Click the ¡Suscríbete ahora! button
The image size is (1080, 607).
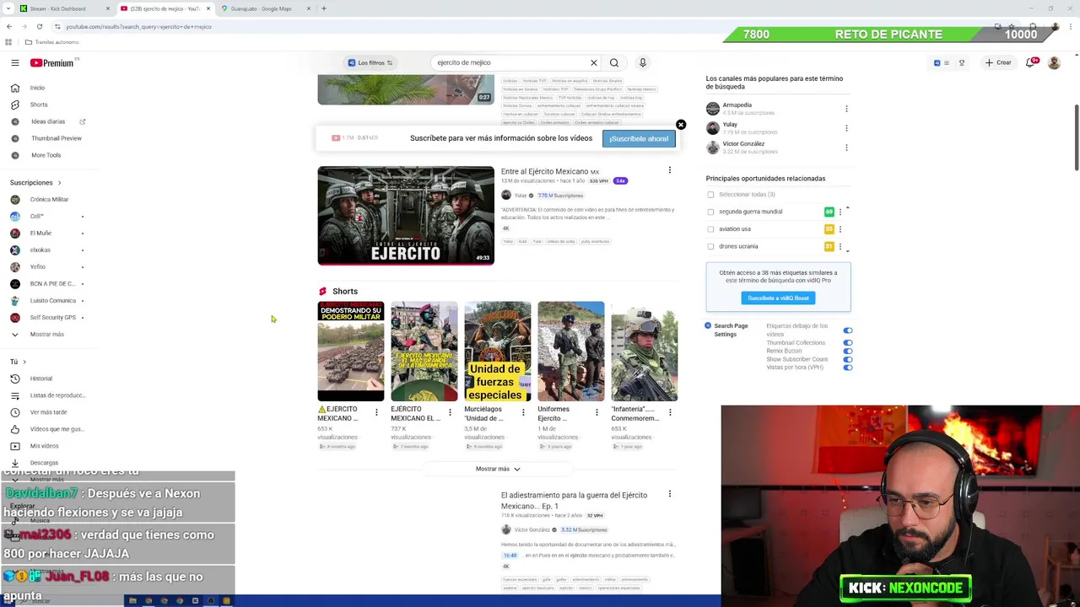639,139
